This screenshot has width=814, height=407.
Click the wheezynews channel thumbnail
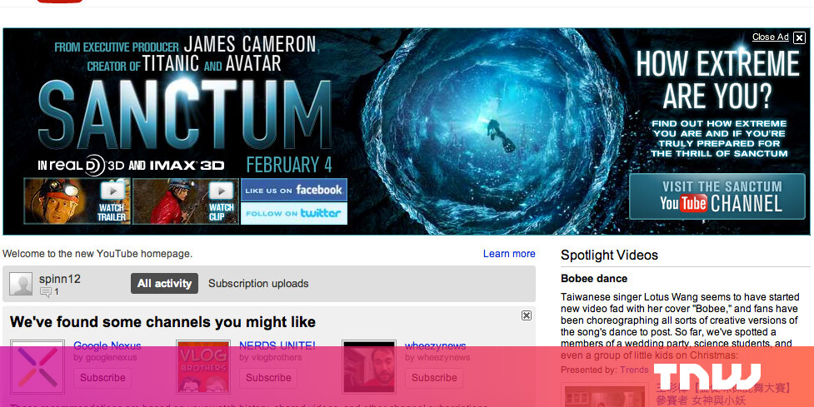tap(369, 367)
